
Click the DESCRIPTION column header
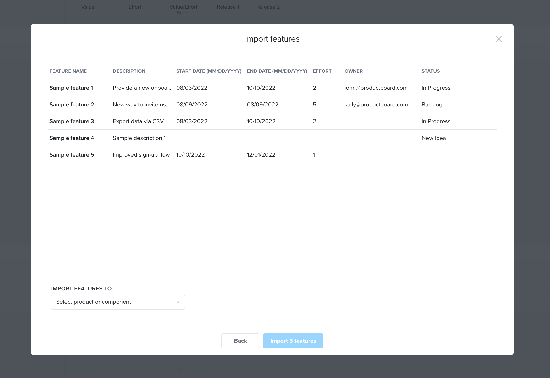pyautogui.click(x=129, y=71)
